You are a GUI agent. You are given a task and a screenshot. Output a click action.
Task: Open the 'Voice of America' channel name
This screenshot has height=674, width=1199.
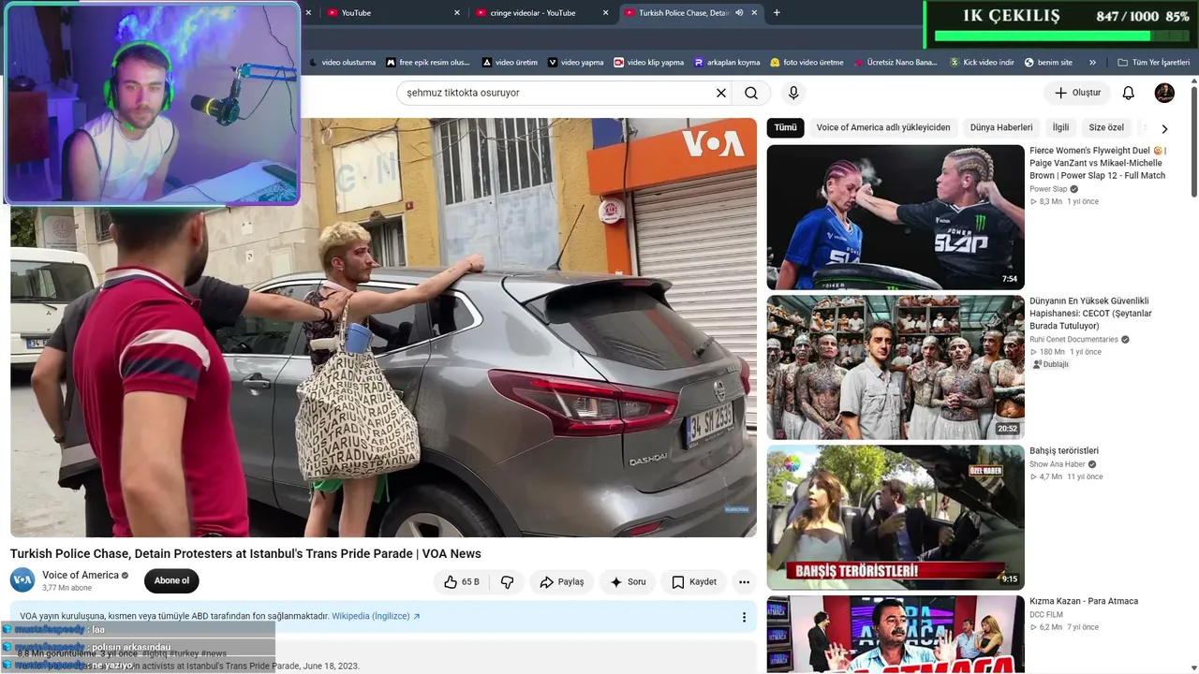tap(81, 575)
